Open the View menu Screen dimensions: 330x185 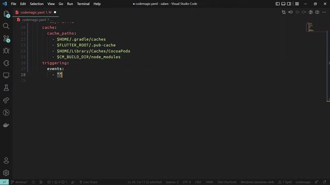pyautogui.click(x=51, y=4)
